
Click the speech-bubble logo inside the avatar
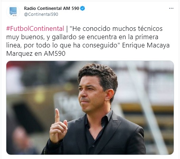13,11
